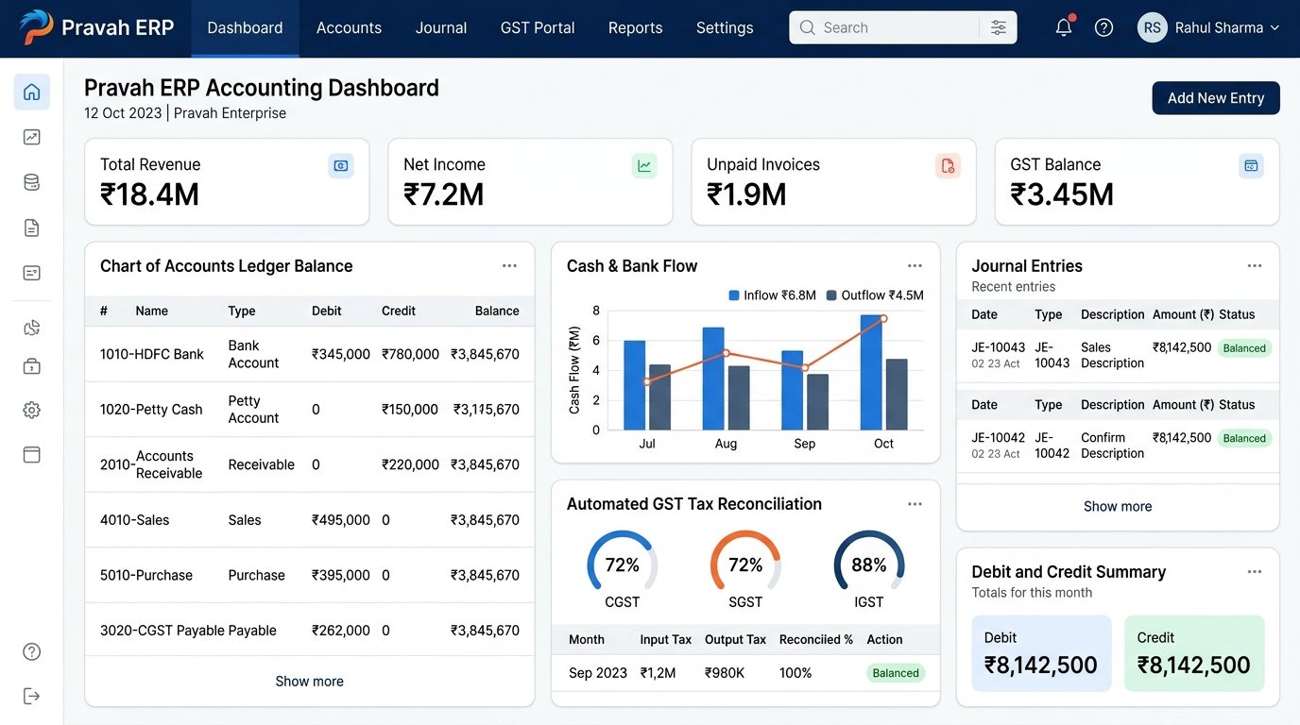This screenshot has height=725, width=1300.
Task: Click the Add New Entry button
Action: (x=1216, y=98)
